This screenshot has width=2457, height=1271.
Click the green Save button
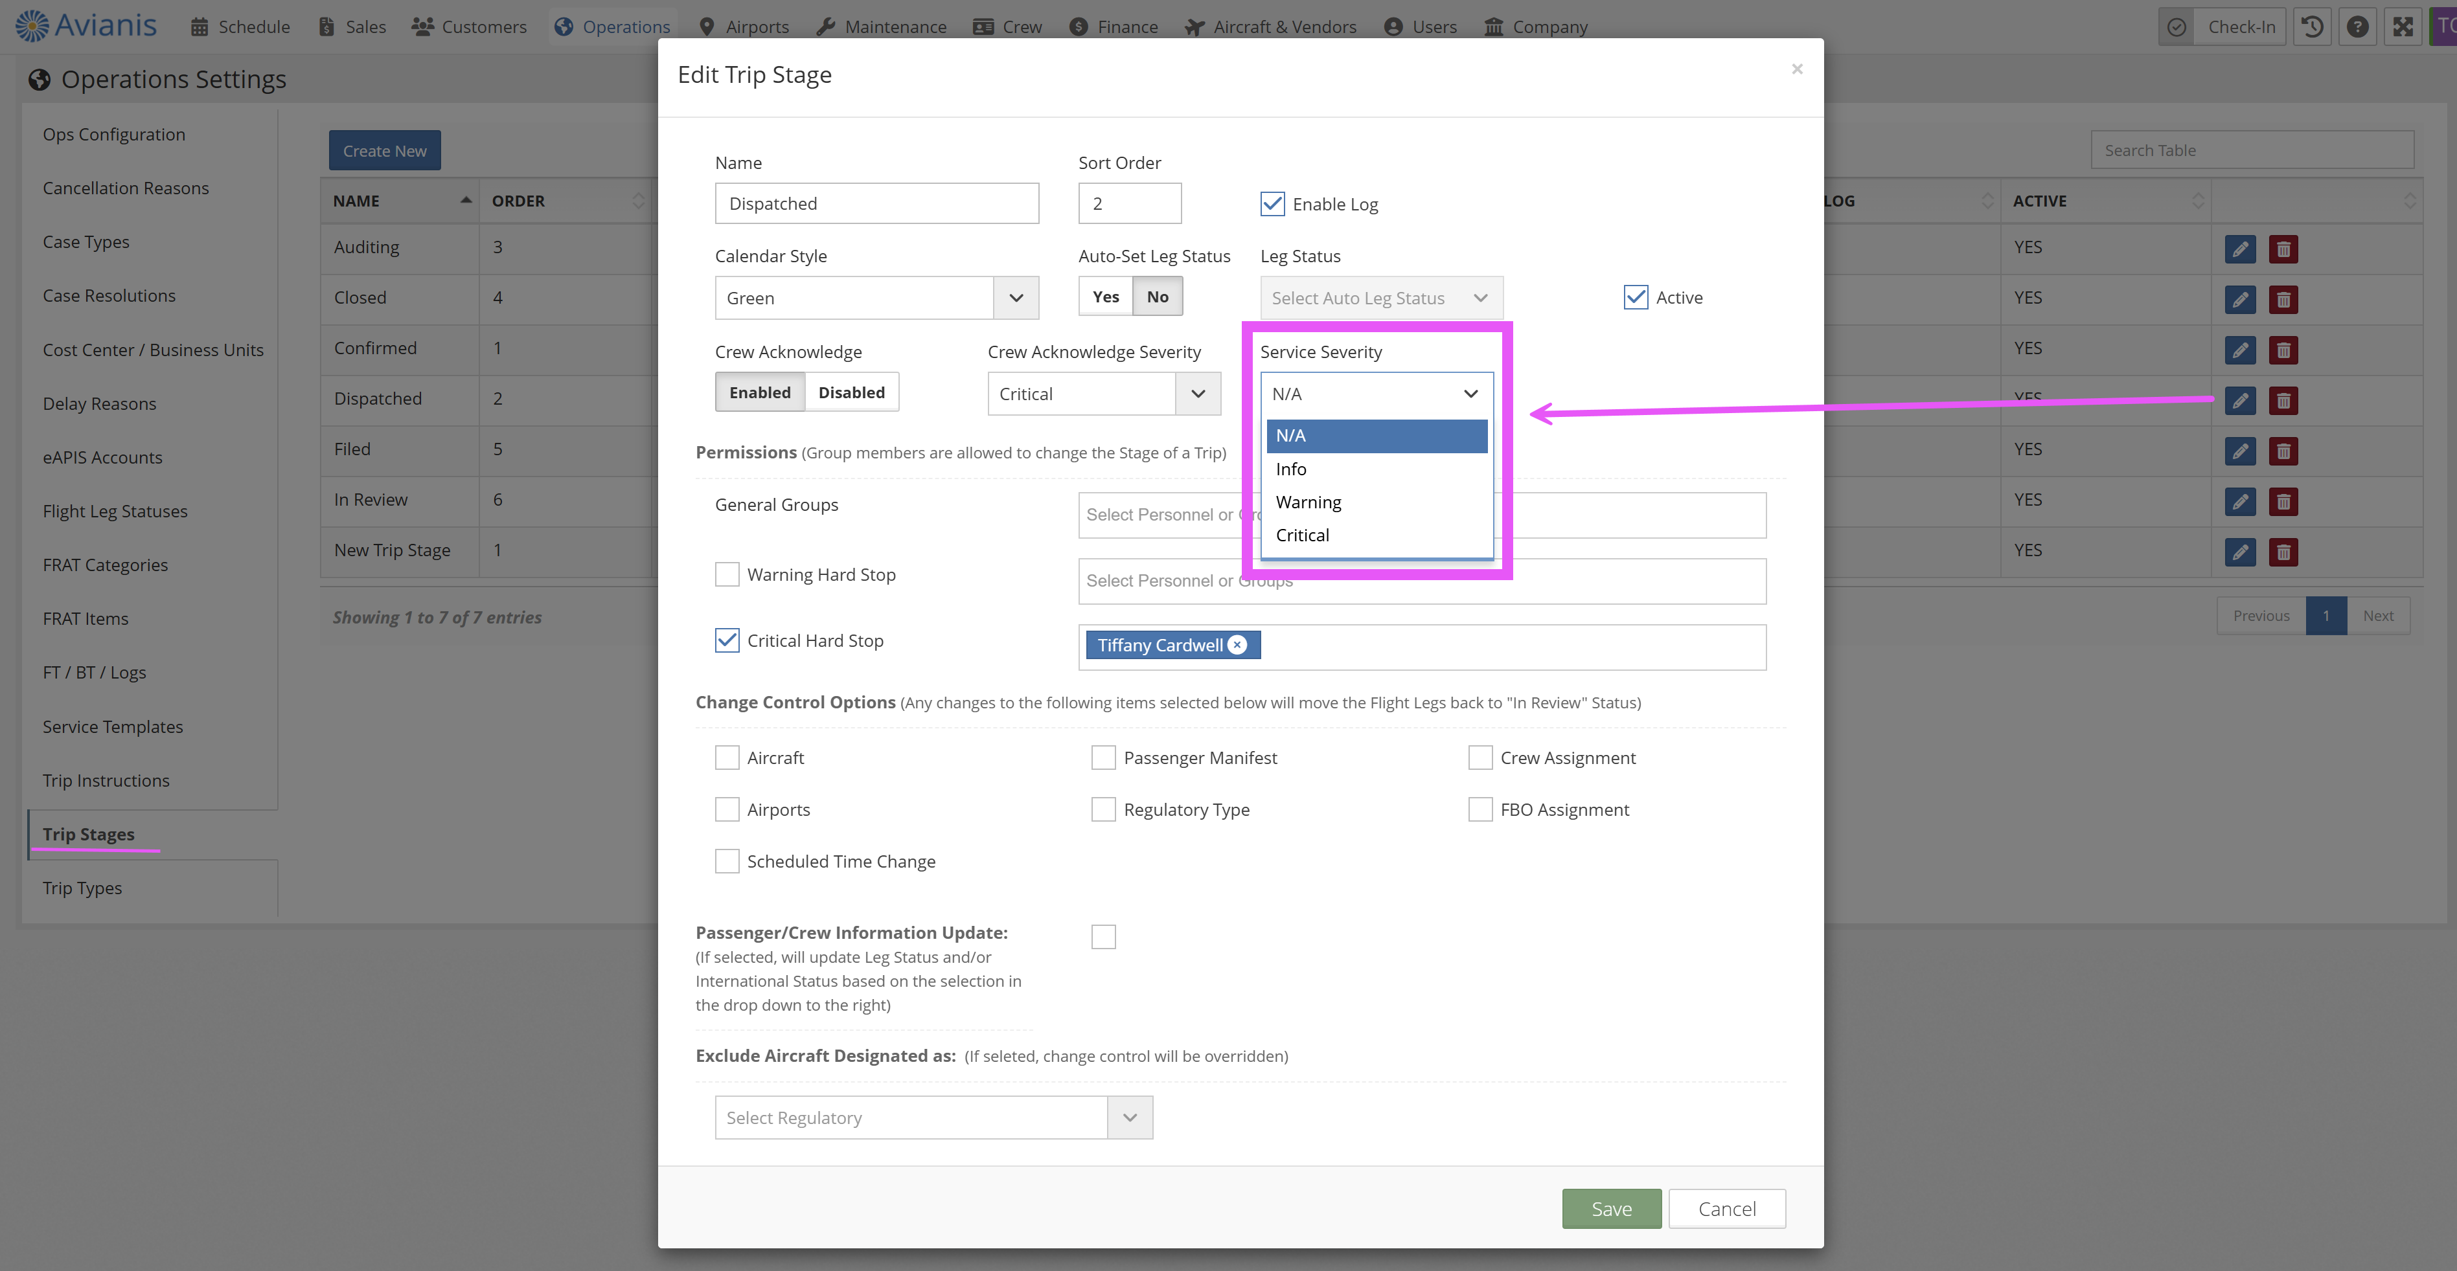point(1611,1209)
